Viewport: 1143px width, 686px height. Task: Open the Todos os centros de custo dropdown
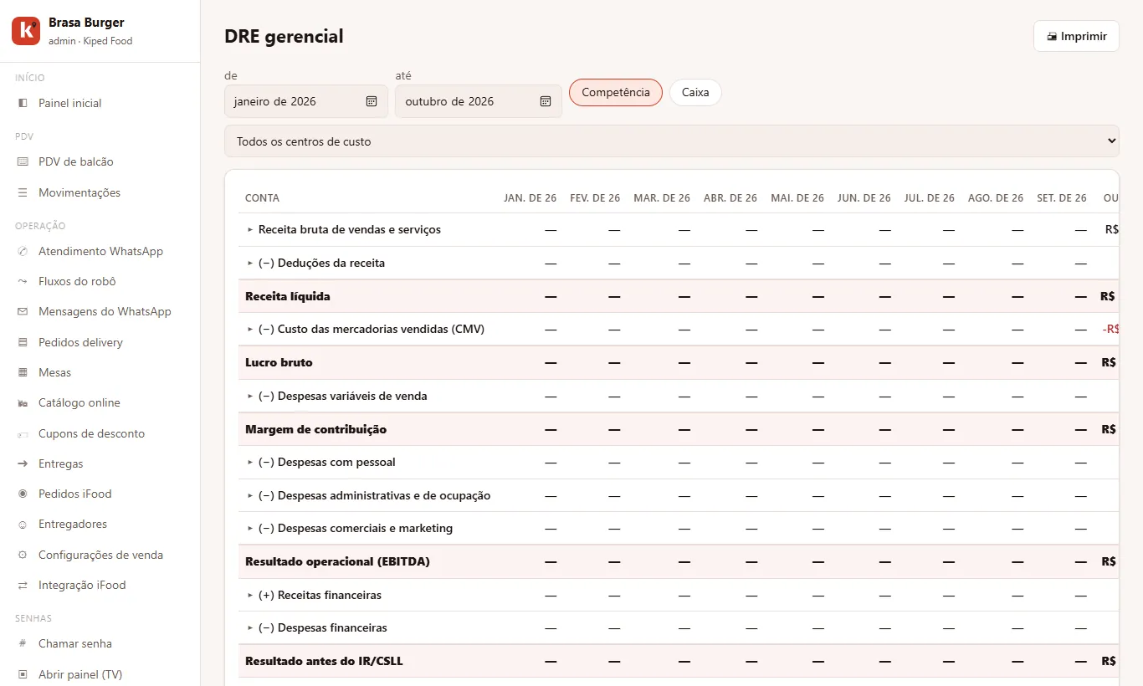(x=672, y=141)
